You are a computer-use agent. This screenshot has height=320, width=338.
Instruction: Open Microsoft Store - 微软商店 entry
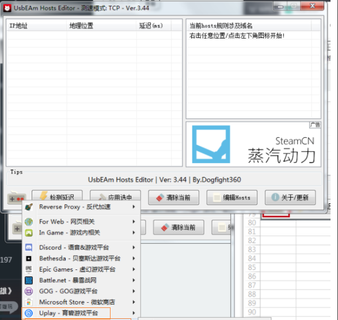tap(81, 302)
